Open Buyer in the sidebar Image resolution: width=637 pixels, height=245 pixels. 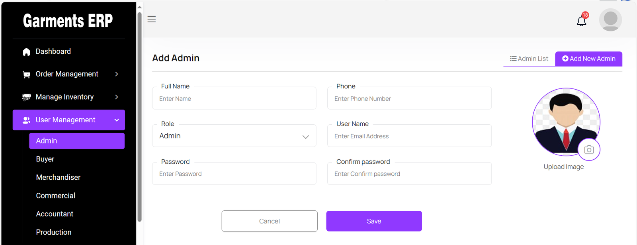[x=45, y=159]
